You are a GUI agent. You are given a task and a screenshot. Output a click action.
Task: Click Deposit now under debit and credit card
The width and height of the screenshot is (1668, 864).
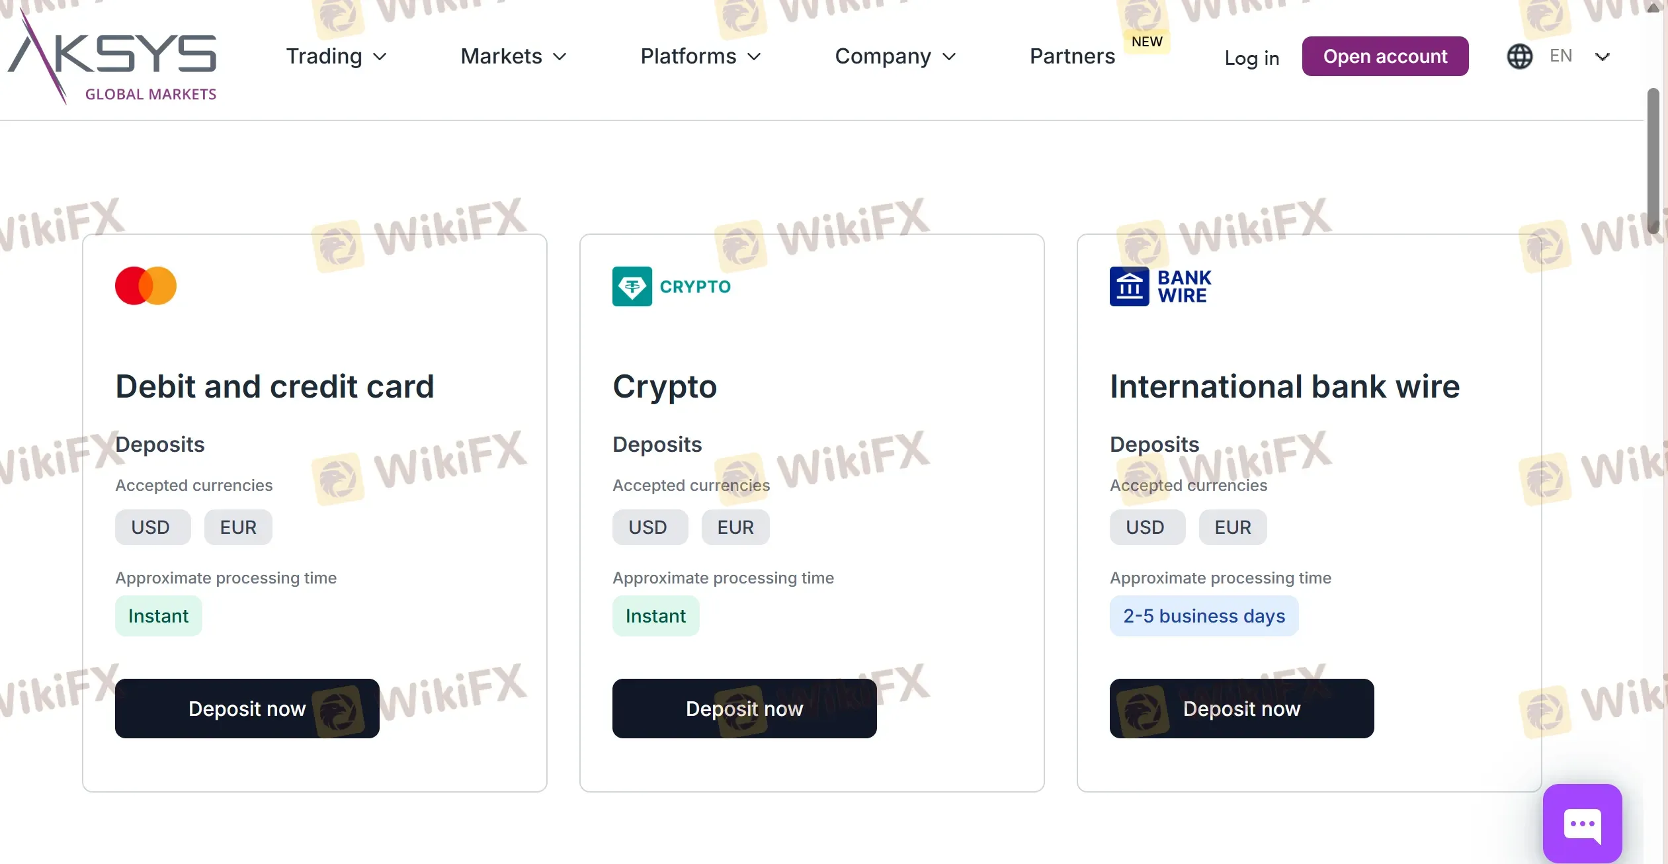coord(247,708)
